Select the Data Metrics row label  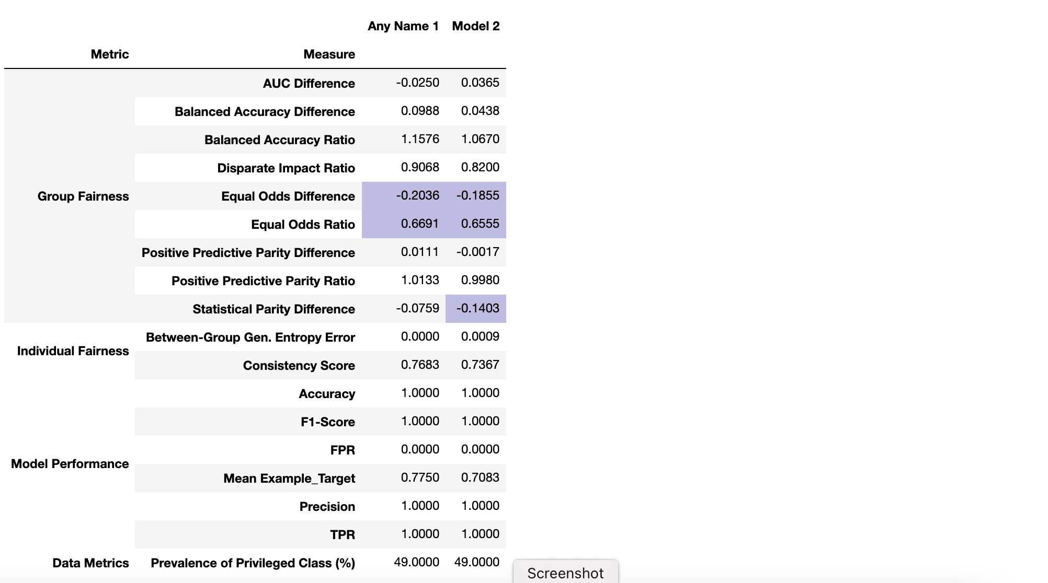tap(90, 563)
